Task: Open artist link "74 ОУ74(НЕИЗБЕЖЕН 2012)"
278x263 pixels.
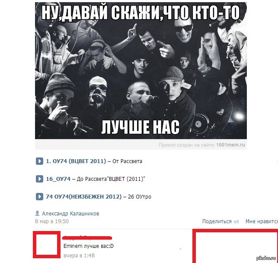Action: (x=84, y=197)
